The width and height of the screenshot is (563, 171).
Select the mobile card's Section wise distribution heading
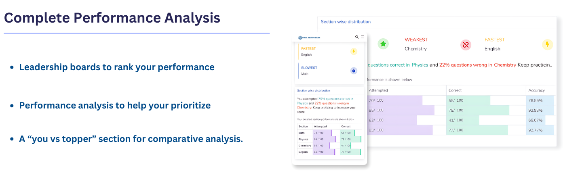click(x=313, y=91)
